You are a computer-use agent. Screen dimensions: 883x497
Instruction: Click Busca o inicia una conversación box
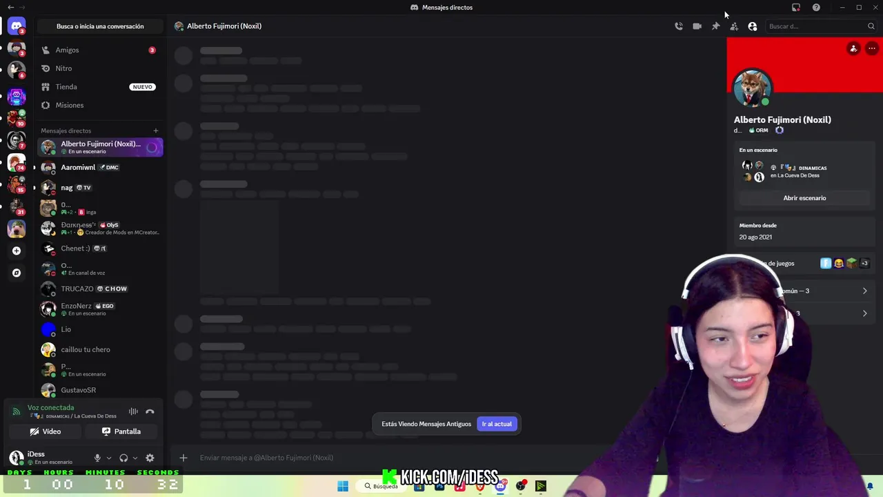100,26
